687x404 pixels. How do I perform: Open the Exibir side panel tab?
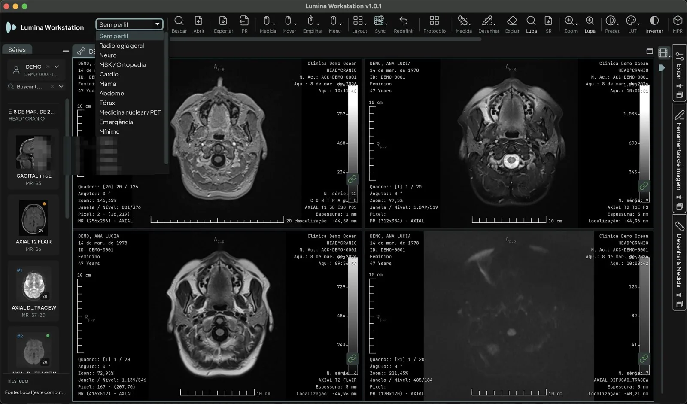click(679, 72)
